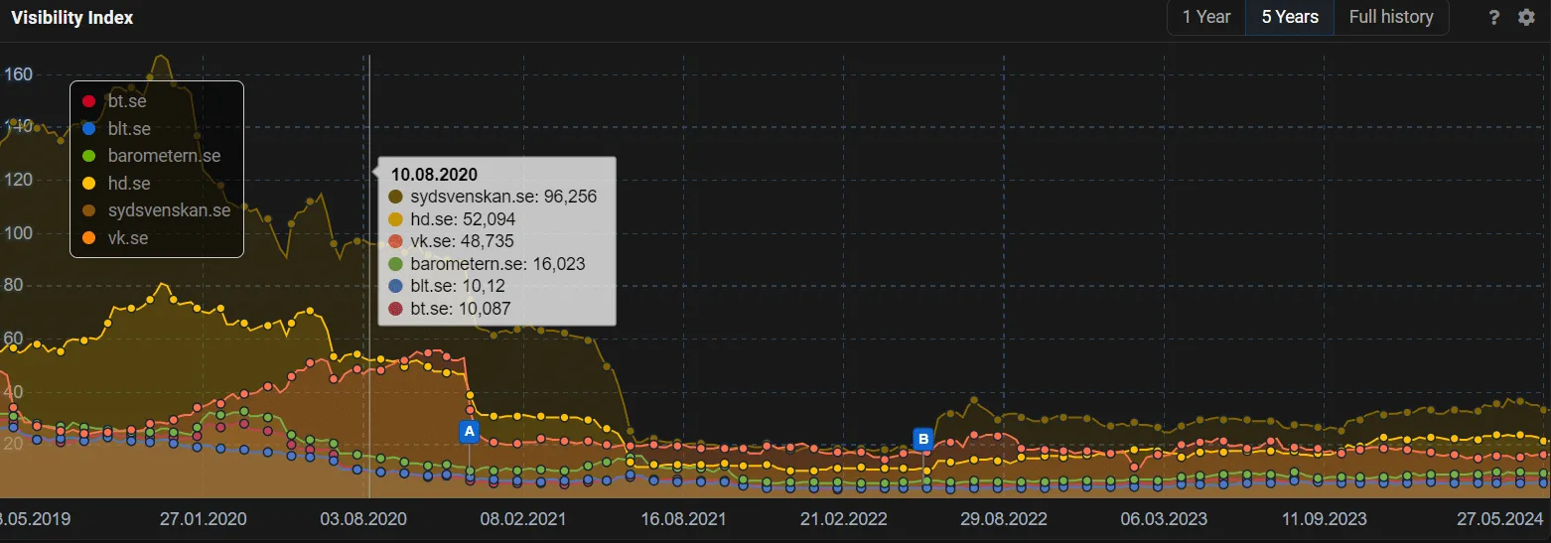Click y-axis label 160
Viewport: 1551px width, 543px height.
19,73
